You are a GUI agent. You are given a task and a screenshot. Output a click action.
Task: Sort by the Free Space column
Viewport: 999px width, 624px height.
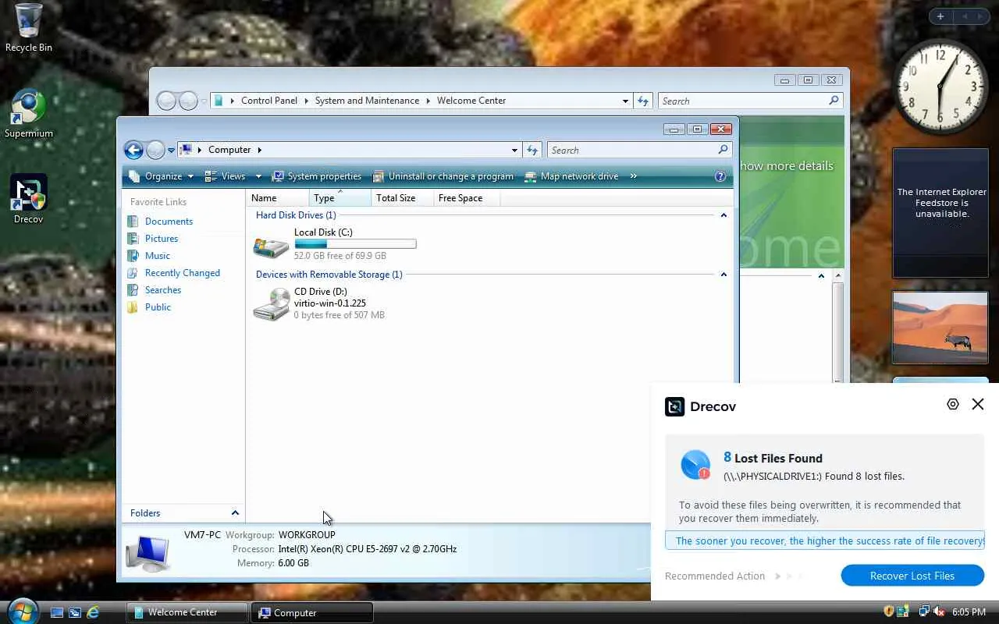[x=467, y=198]
